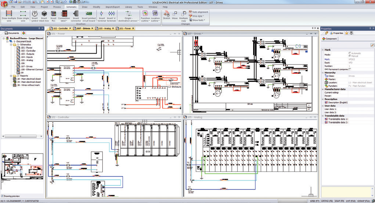This screenshot has width=375, height=203.
Task: Choose the Insert black box tool
Action: pos(44,14)
